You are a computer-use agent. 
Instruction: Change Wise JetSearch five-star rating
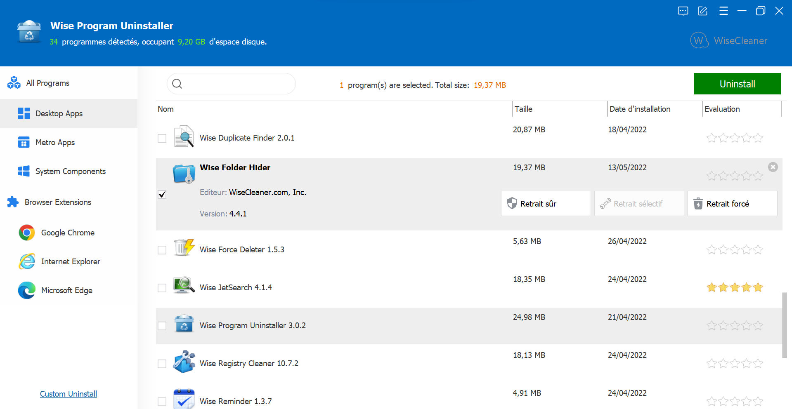click(735, 287)
